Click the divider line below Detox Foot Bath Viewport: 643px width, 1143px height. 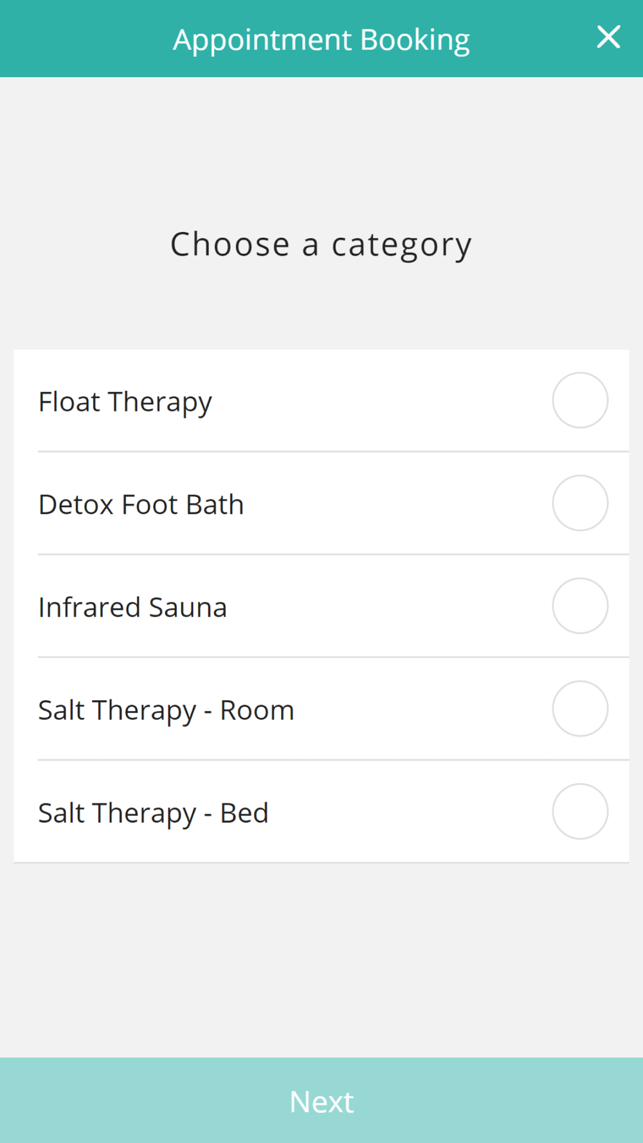click(x=333, y=554)
